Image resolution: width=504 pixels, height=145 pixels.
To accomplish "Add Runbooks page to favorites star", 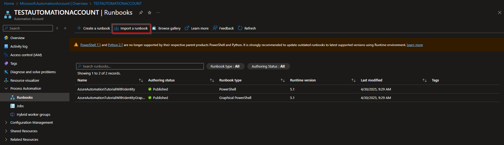I will (x=150, y=13).
